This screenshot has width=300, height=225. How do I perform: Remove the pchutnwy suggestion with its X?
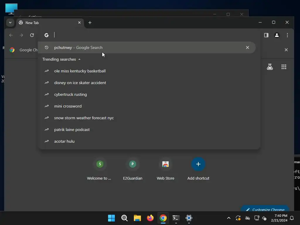point(247,47)
